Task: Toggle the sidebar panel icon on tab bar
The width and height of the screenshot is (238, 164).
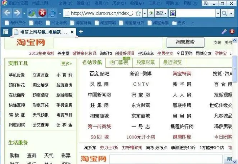Action: (x=6, y=32)
